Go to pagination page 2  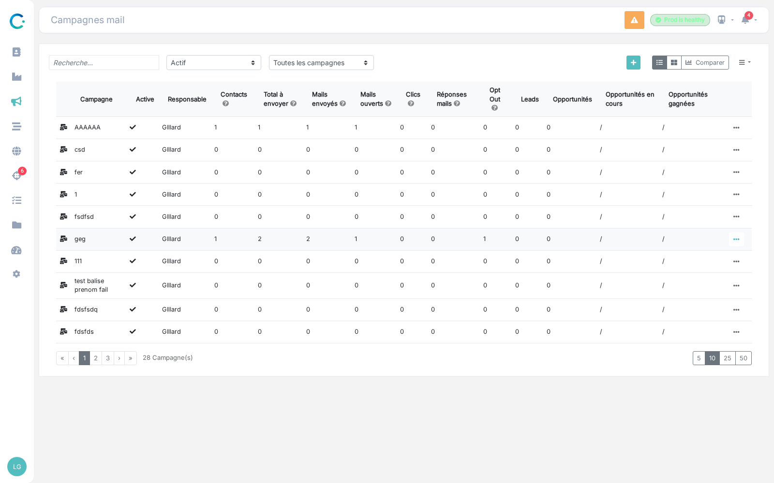(x=96, y=358)
